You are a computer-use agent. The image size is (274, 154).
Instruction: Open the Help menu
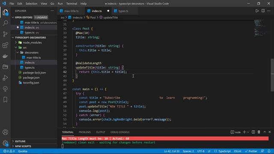click(x=83, y=3)
